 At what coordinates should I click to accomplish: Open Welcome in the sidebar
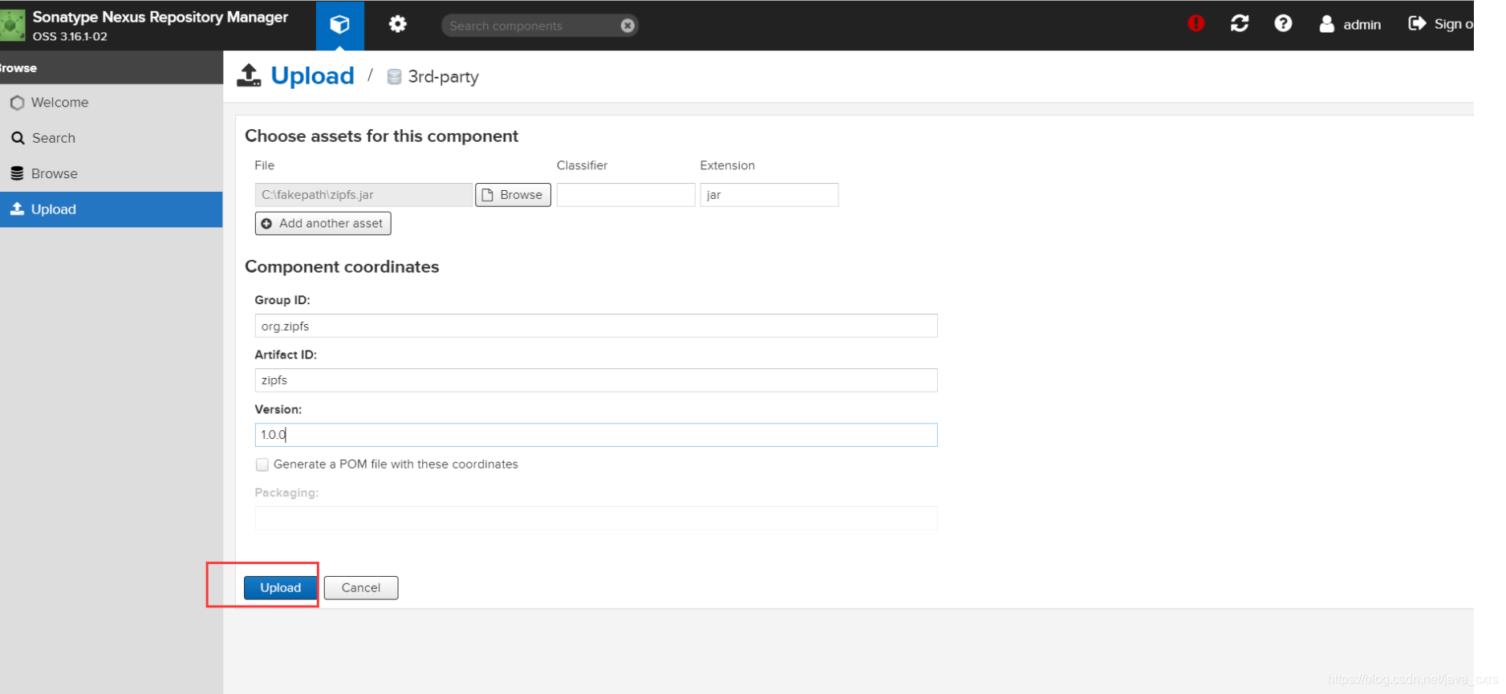112,103
